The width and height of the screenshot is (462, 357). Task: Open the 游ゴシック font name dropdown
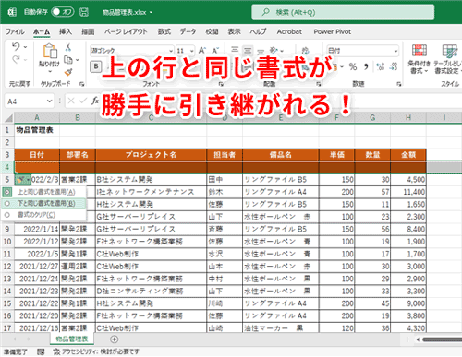(171, 51)
